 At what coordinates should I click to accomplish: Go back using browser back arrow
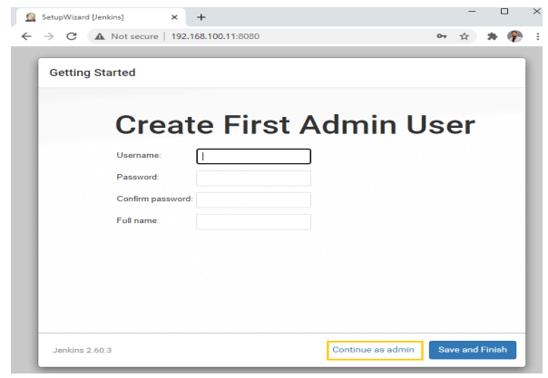[26, 36]
